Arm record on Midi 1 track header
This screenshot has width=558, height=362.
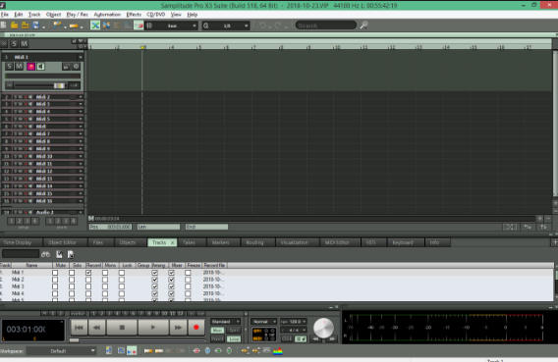[x=30, y=67]
